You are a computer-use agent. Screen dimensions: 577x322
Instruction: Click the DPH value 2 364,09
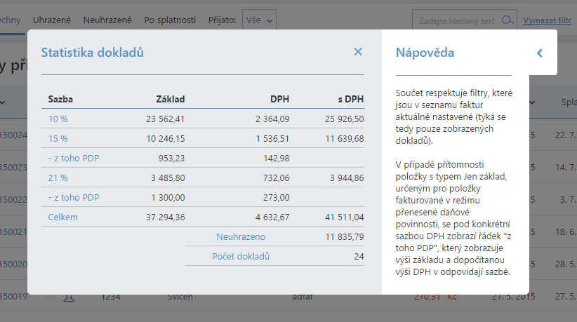[272, 119]
